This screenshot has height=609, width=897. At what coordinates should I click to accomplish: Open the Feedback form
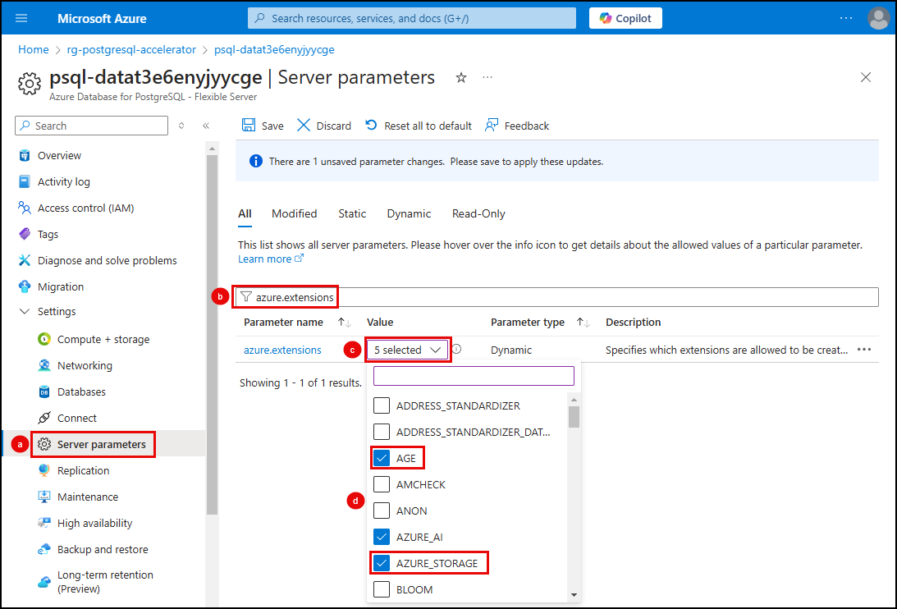pos(516,126)
